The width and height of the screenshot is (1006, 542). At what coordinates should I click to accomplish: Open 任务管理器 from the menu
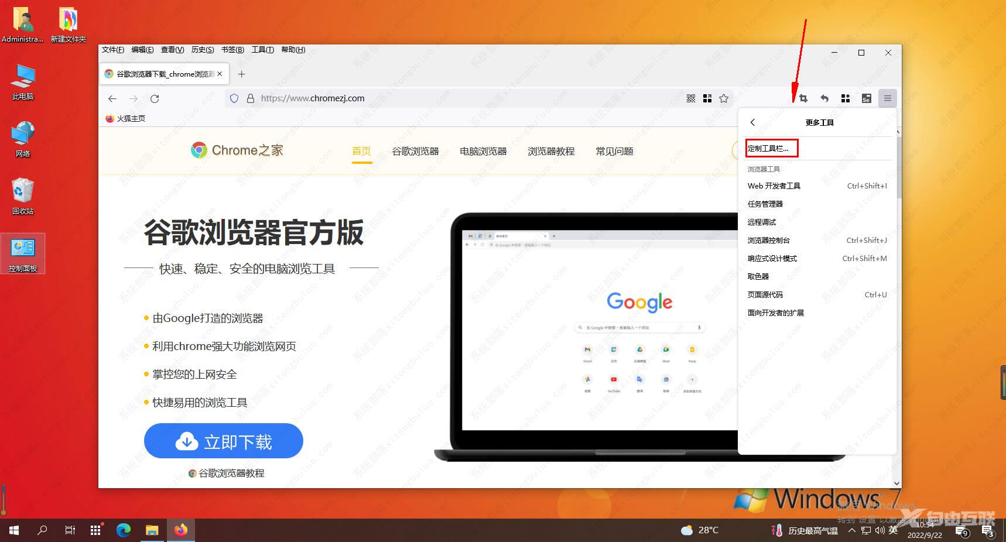point(817,204)
